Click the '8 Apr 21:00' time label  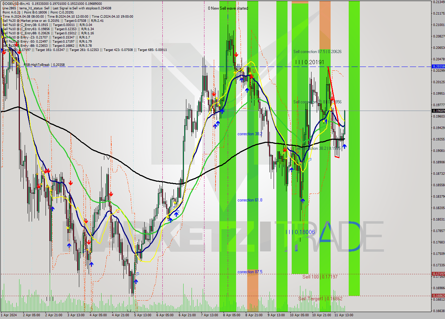point(254,315)
